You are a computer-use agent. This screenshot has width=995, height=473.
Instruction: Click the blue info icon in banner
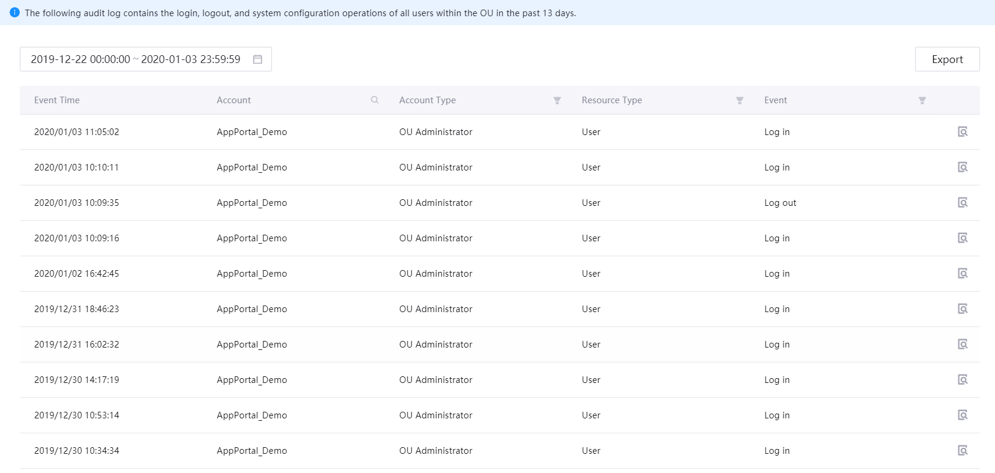pos(15,13)
